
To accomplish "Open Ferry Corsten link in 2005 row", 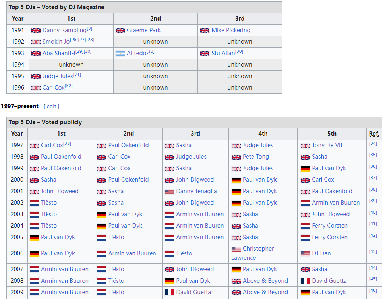I will [329, 237].
